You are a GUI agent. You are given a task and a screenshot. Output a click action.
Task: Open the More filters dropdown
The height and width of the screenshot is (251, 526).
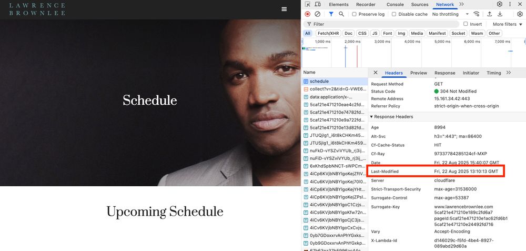tap(507, 24)
